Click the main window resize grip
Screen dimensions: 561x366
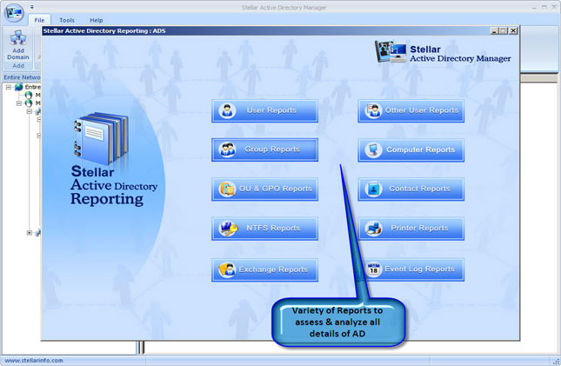(x=557, y=362)
